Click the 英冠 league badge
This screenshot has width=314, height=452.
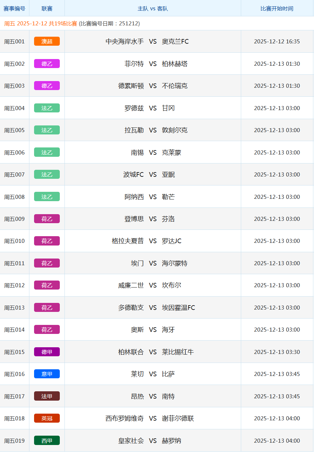pyautogui.click(x=47, y=418)
